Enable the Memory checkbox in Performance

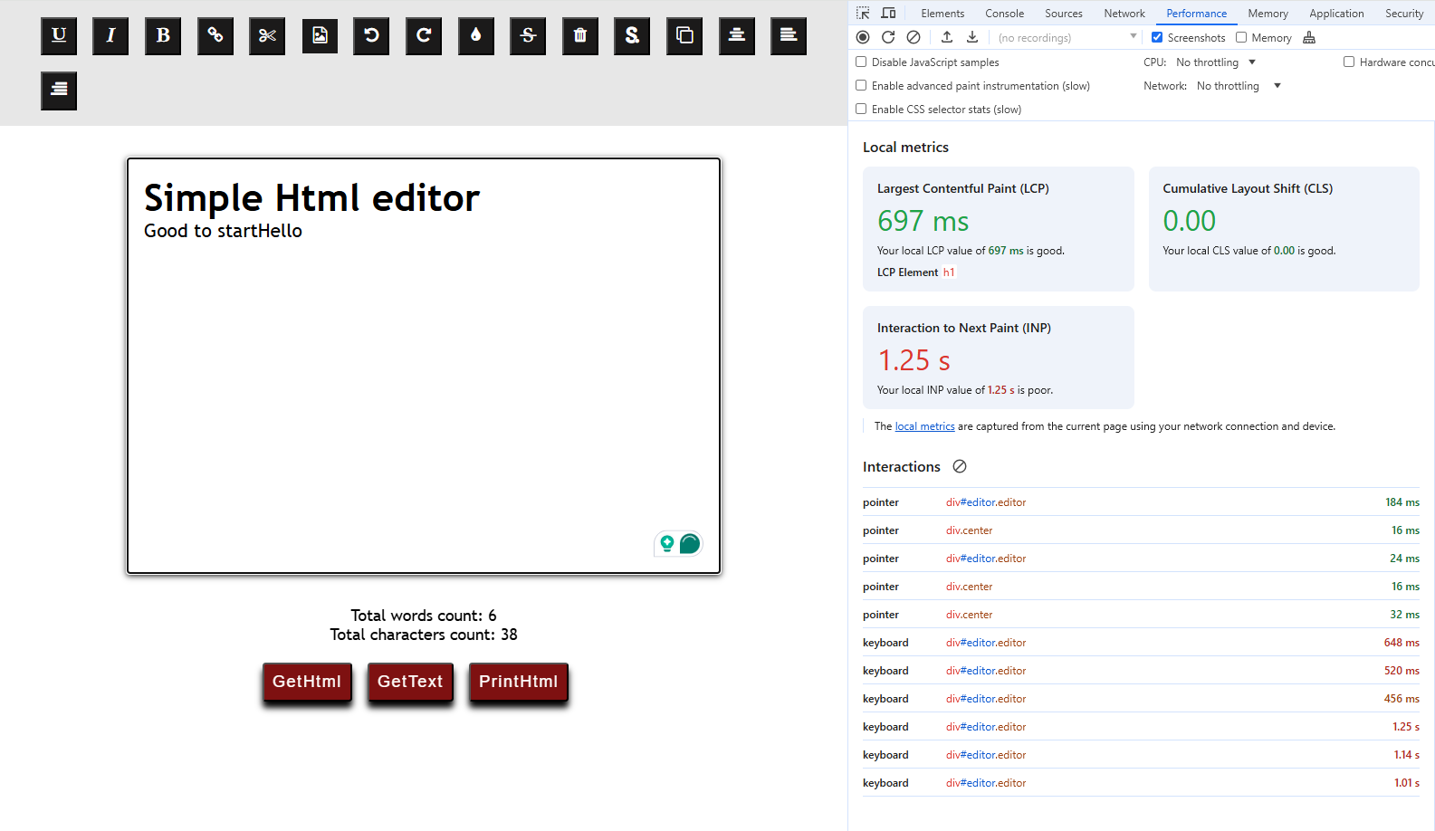coord(1241,37)
